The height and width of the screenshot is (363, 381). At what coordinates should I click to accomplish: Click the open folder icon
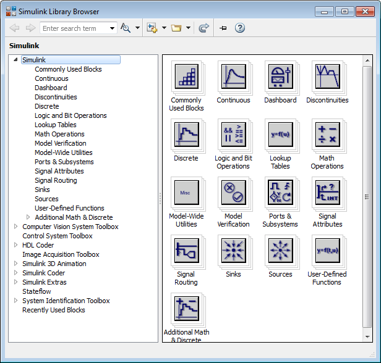176,28
